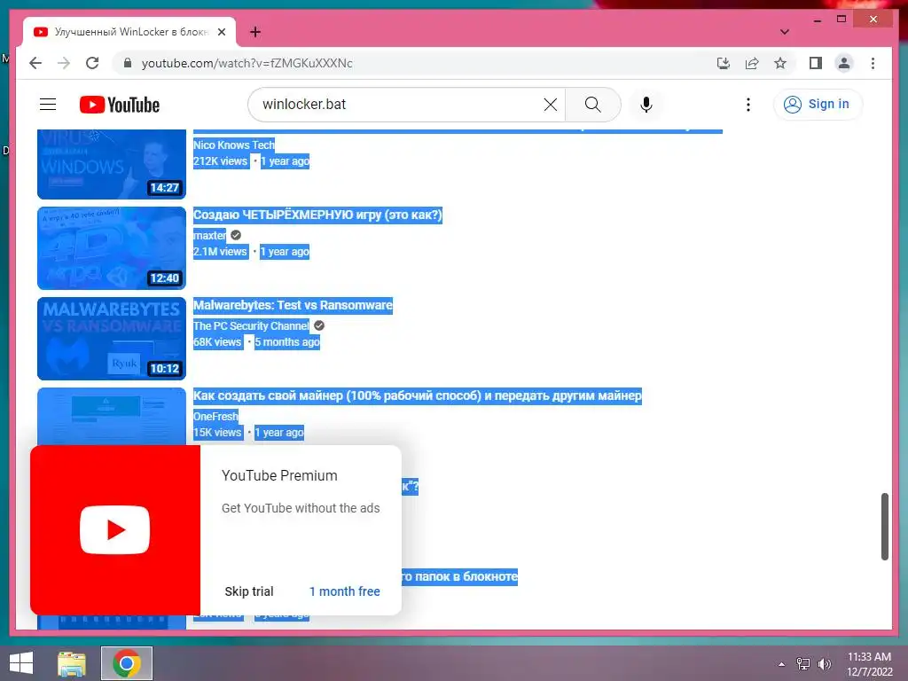This screenshot has height=681, width=908.
Task: Click the YouTube Premium promo logo
Action: 114,530
